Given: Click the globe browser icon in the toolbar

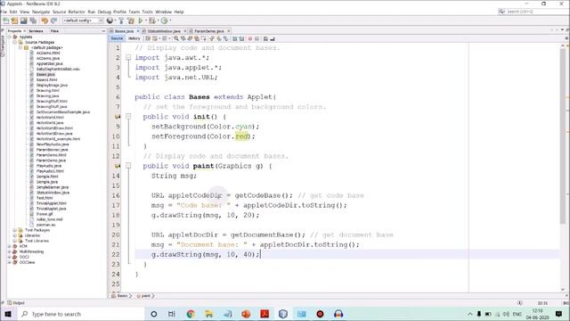Looking at the screenshot, I should (110, 21).
